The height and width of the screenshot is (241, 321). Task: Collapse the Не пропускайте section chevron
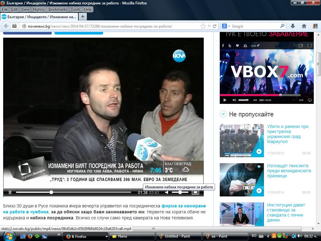pos(223,114)
